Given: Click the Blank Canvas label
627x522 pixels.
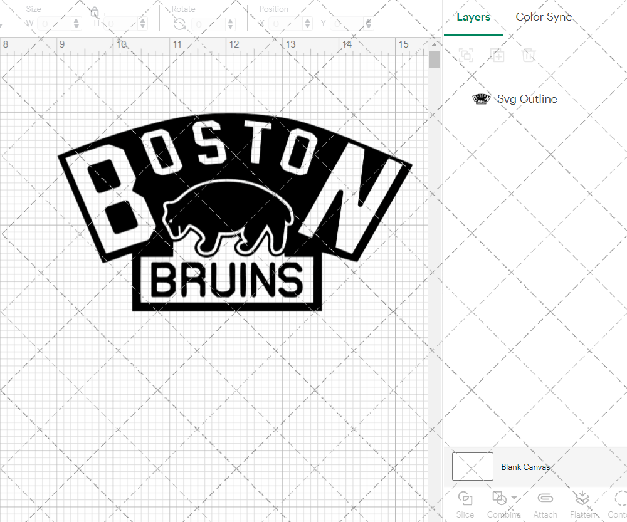Looking at the screenshot, I should tap(525, 467).
